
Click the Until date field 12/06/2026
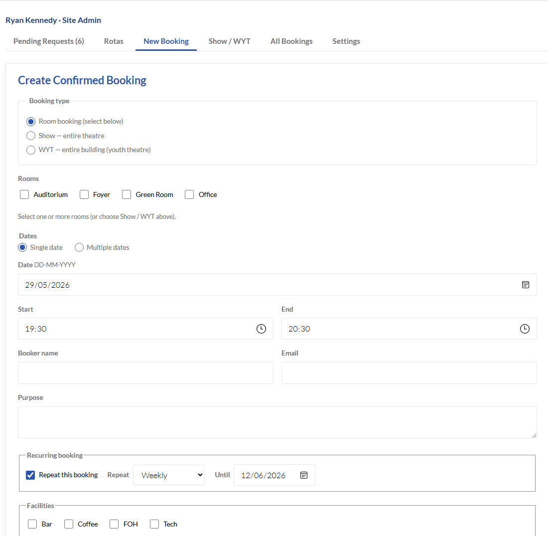click(x=274, y=475)
